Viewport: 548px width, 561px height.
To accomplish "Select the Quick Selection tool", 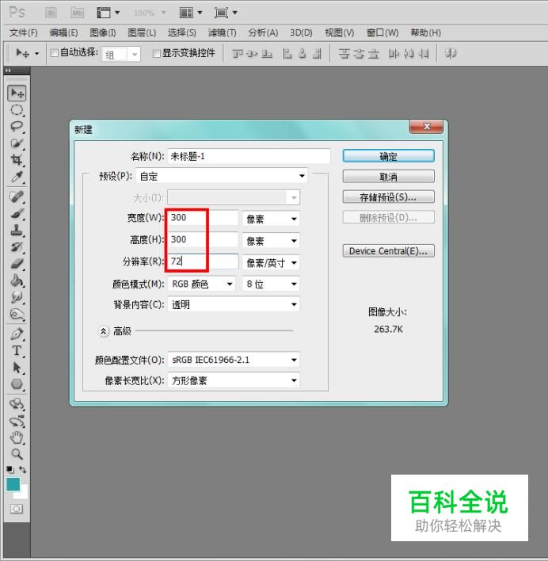I will click(x=17, y=143).
